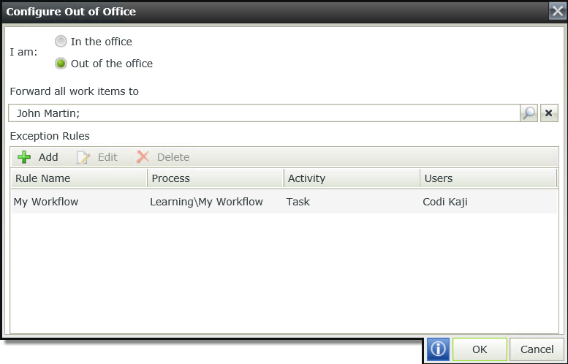Click the Codi Kaji users cell

445,202
